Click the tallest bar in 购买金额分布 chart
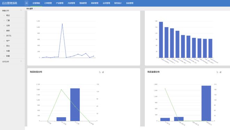230x130 pixels. click(x=206, y=103)
